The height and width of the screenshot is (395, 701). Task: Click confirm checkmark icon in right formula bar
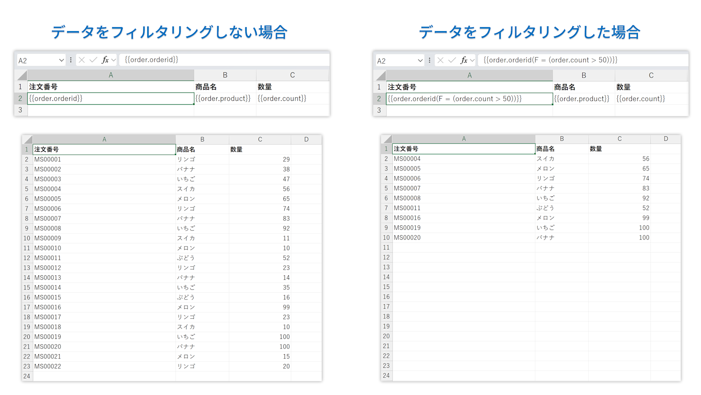pos(452,60)
